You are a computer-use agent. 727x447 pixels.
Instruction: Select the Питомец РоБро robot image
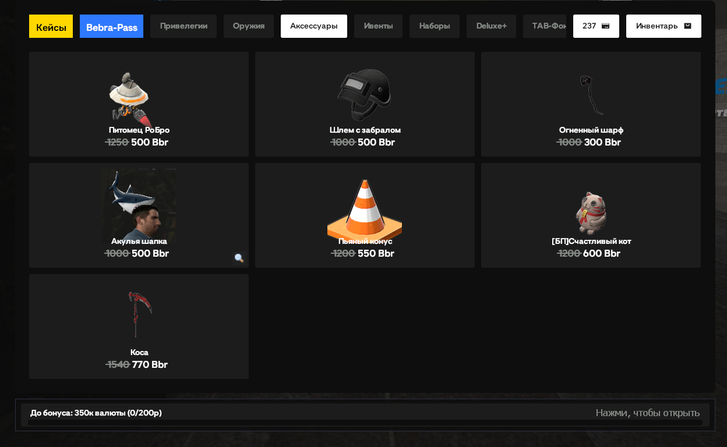point(131,97)
